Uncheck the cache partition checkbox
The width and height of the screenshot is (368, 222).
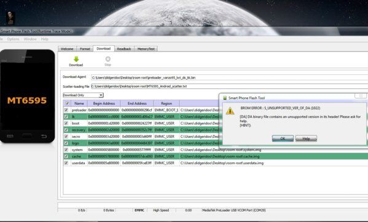tap(66, 156)
